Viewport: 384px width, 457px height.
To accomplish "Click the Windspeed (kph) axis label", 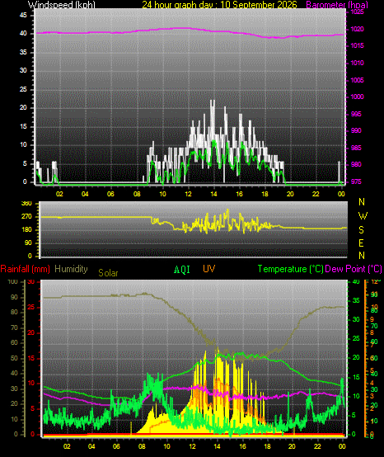I will tap(62, 4).
